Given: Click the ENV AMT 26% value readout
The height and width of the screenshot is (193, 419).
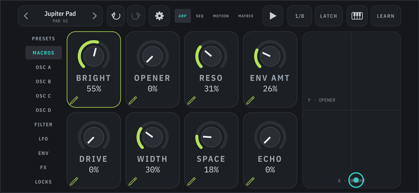Looking at the screenshot, I should coord(270,89).
